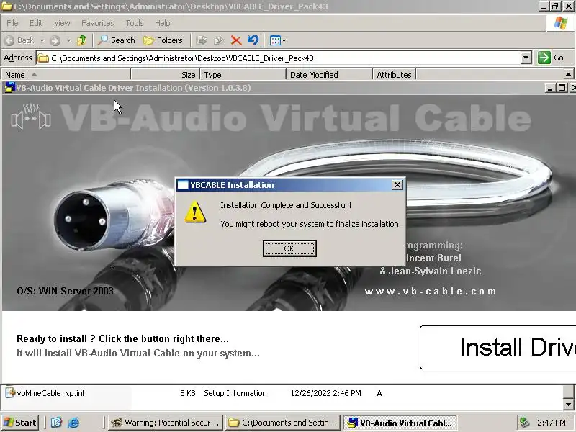
Task: Click the 2:47 PM taskbar clock
Action: pyautogui.click(x=551, y=423)
